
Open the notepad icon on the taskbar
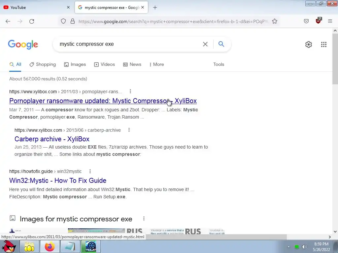coord(70,246)
